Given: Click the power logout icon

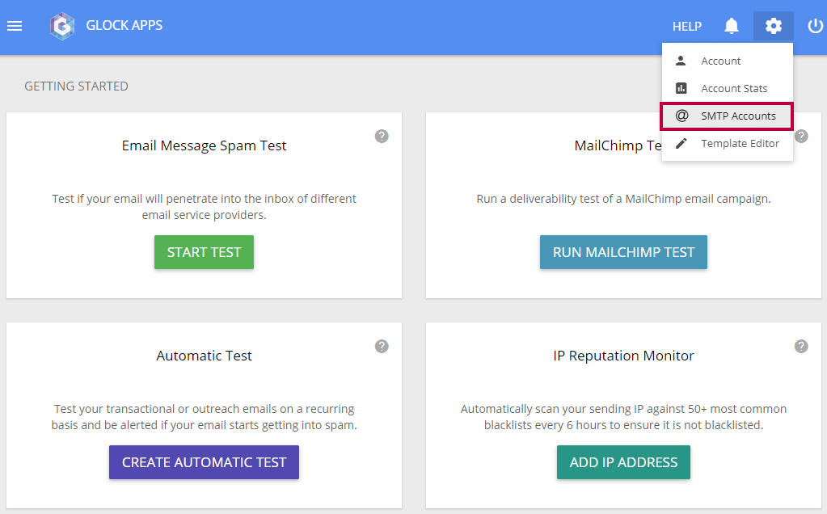Looking at the screenshot, I should pyautogui.click(x=815, y=25).
